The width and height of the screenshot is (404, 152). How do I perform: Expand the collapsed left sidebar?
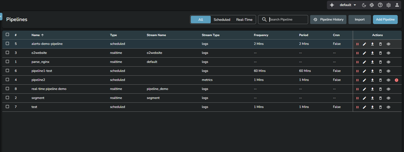pos(1,16)
